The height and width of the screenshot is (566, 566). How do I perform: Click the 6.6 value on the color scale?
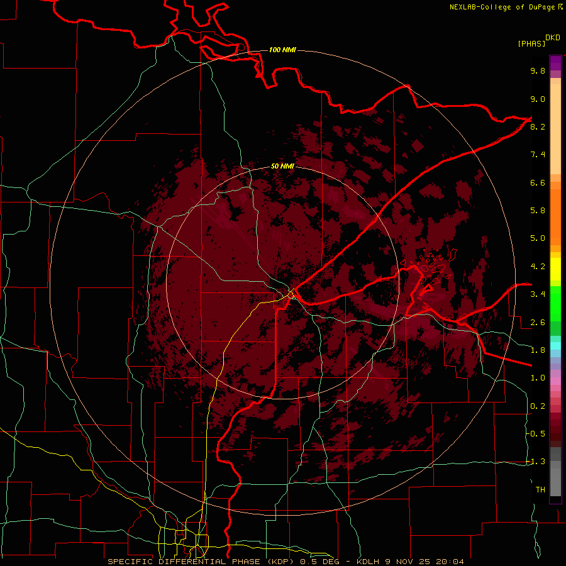click(x=538, y=182)
